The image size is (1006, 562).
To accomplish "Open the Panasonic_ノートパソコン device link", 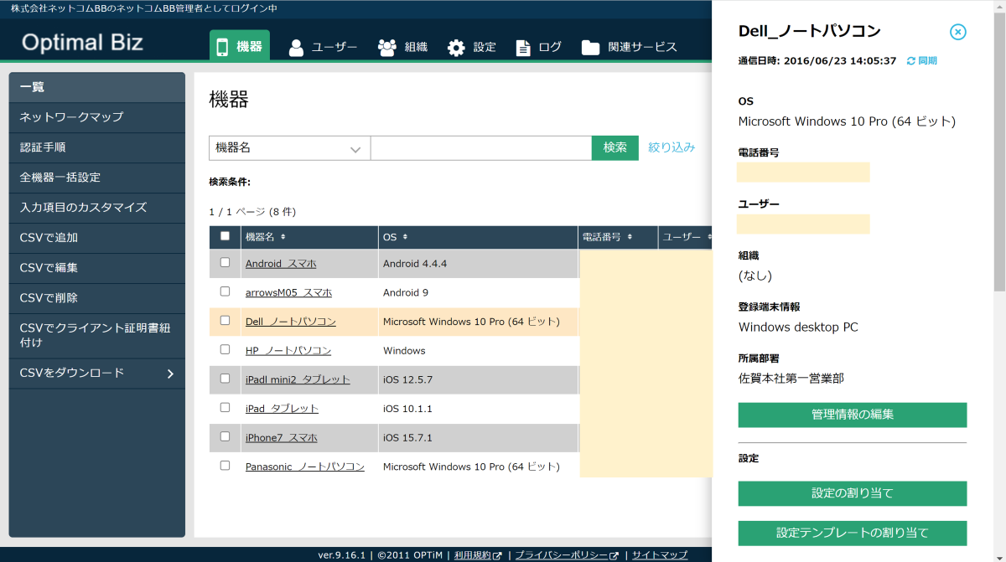I will click(305, 467).
